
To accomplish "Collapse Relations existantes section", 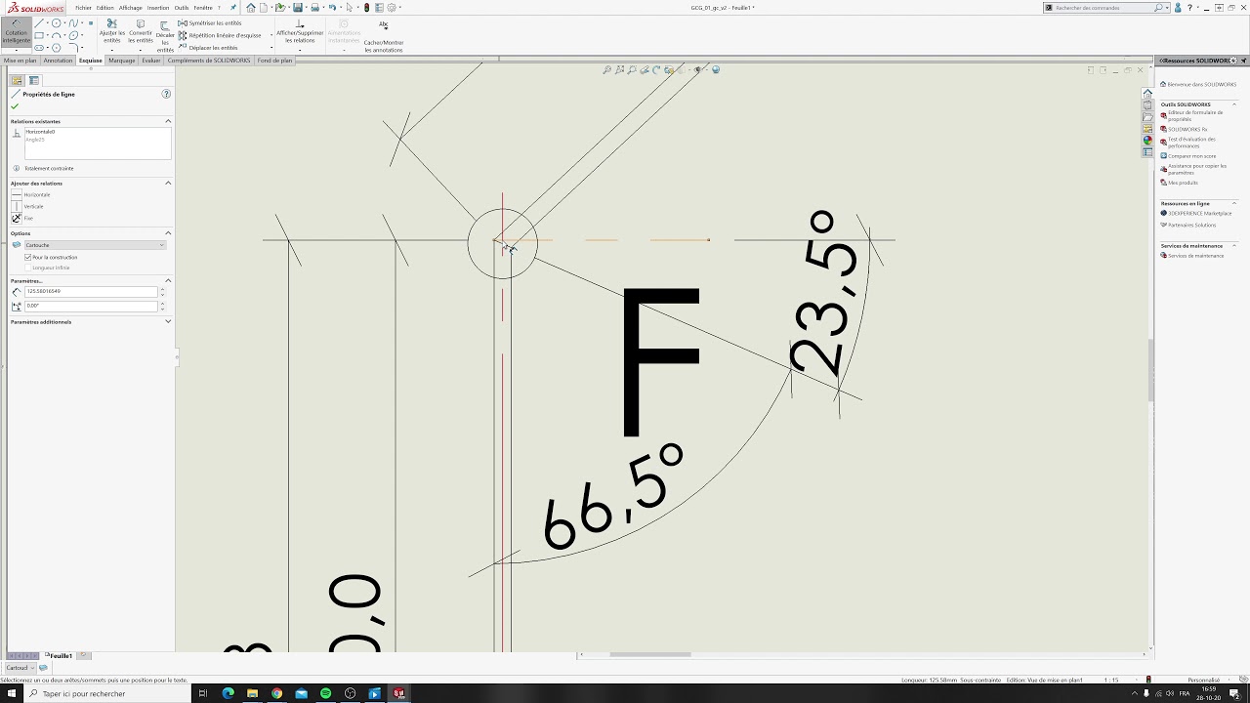I will coord(168,121).
